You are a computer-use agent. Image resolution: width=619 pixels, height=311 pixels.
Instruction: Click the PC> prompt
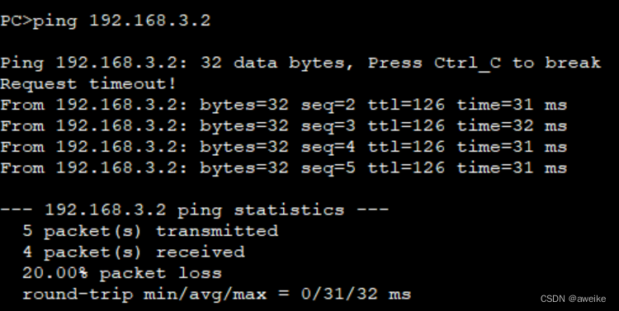pos(17,21)
